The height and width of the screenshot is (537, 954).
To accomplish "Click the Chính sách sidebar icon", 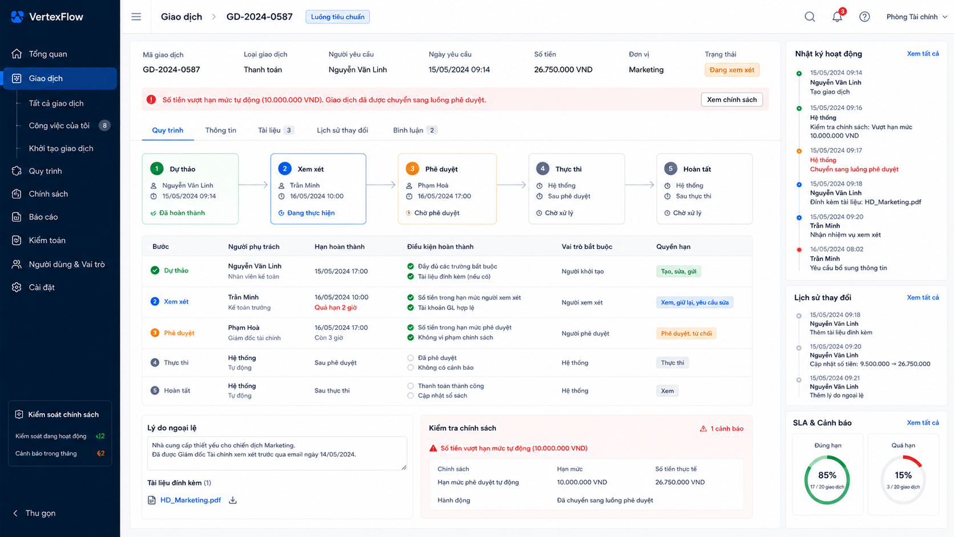I will (17, 194).
